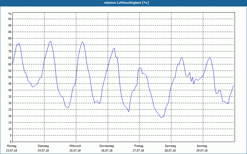
Task: Click the date '25.07.18'
Action: click(x=75, y=151)
